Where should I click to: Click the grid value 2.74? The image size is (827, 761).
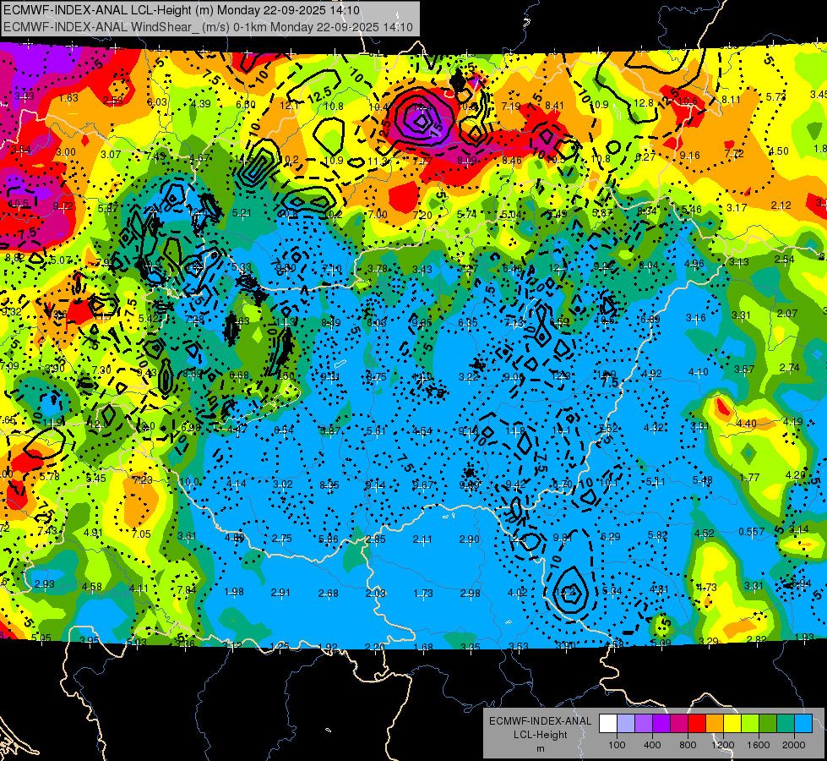click(790, 368)
